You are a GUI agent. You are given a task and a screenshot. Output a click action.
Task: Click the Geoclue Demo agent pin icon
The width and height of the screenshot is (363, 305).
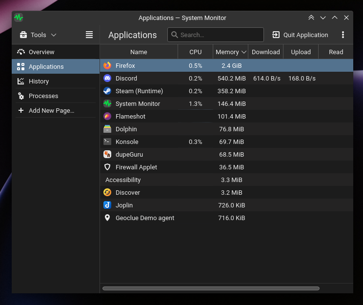(x=107, y=218)
